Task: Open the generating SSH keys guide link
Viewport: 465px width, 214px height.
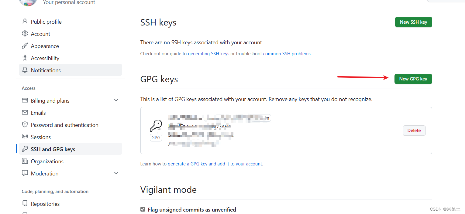Action: [x=208, y=53]
